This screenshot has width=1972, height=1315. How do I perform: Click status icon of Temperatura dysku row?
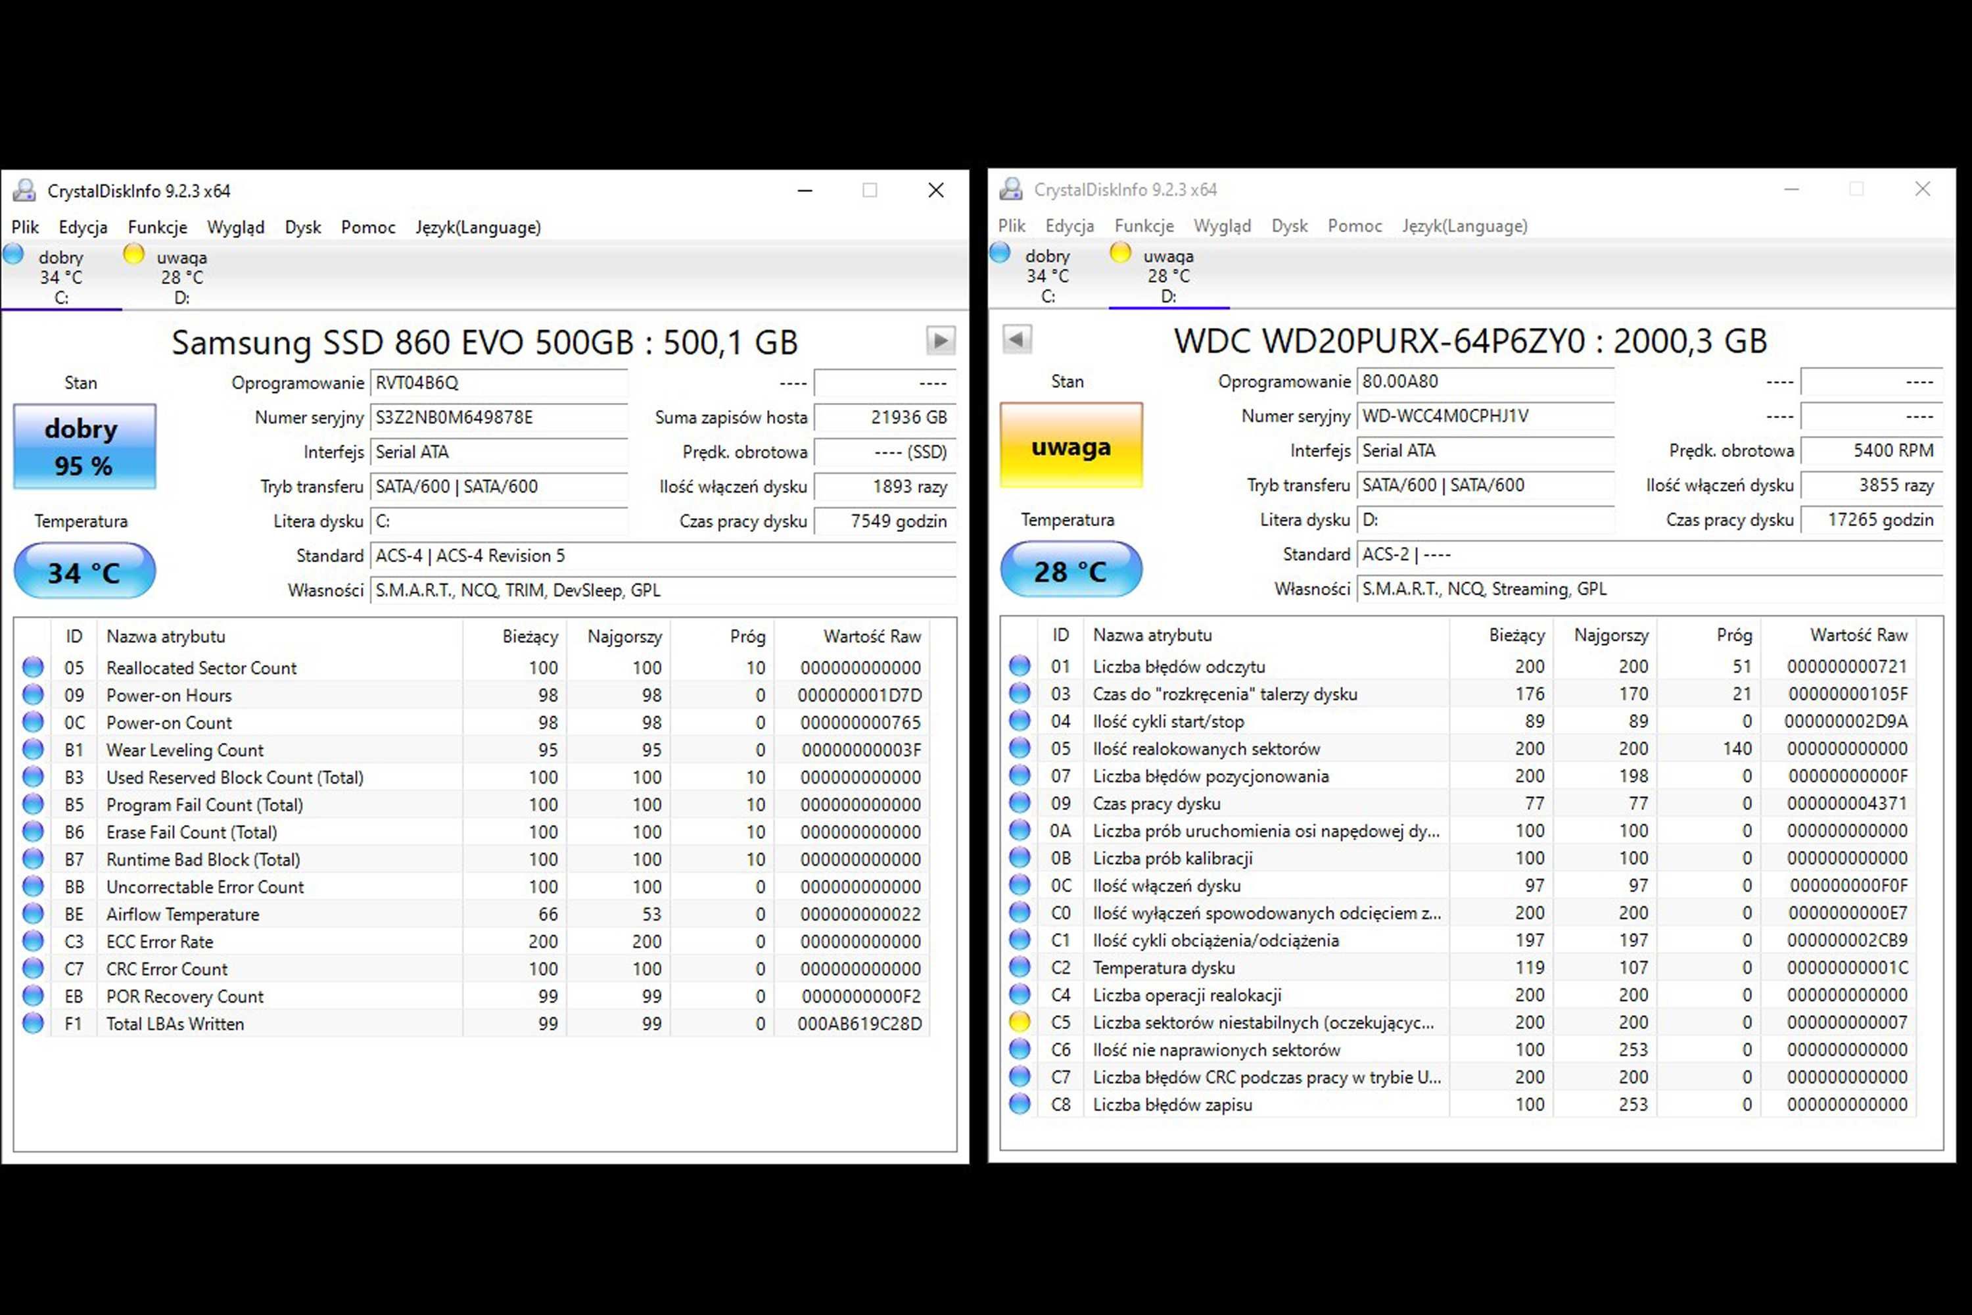[1020, 967]
